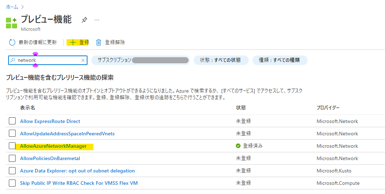Click the 登録 register button with plus icon

tap(79, 42)
